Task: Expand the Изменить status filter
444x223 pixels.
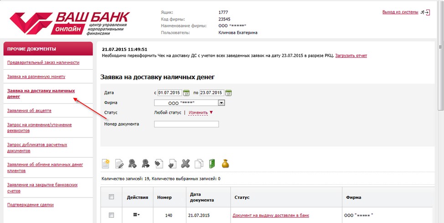Action: (201, 113)
